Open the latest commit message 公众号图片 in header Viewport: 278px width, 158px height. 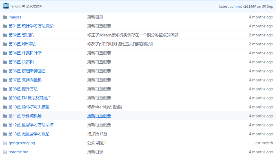(34, 6)
